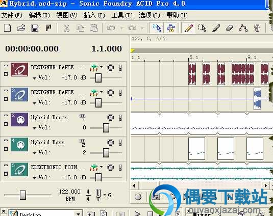Select the Draw pencil tool
The width and height of the screenshot is (273, 216).
click(x=189, y=28)
